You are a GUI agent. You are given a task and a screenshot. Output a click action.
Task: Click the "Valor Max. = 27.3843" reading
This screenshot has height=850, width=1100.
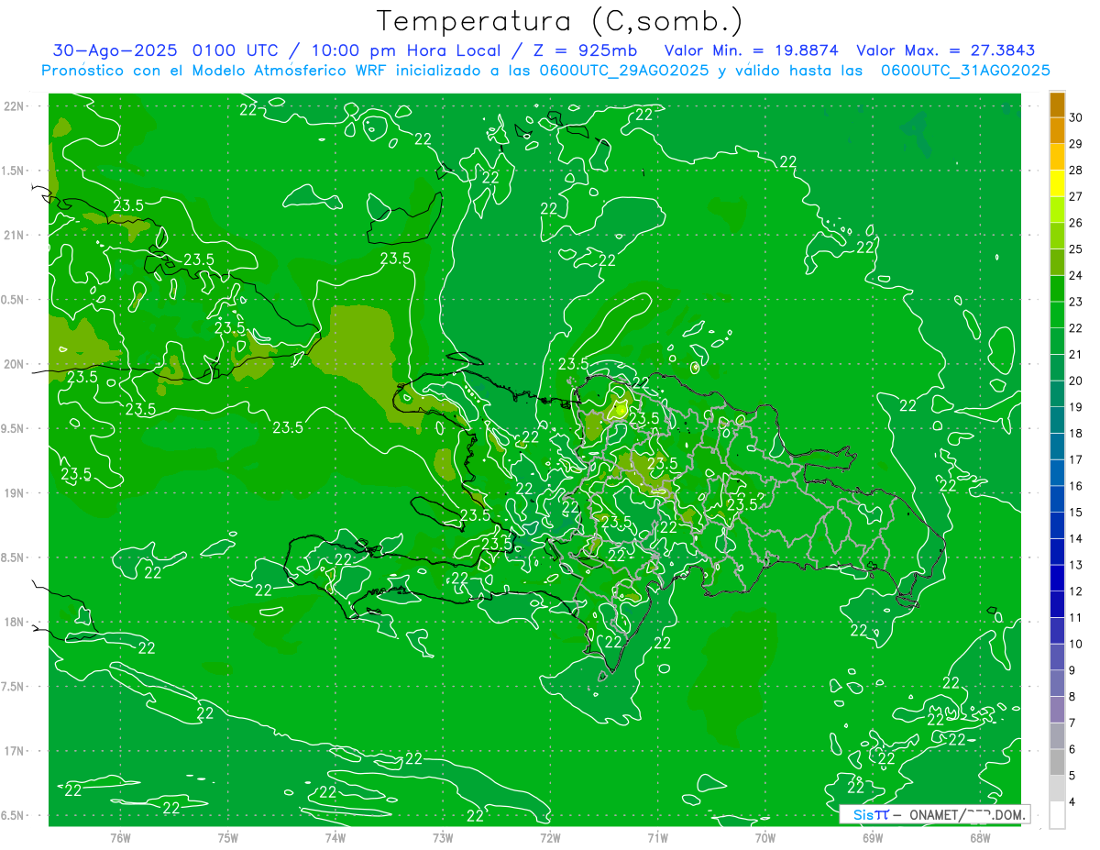click(946, 50)
